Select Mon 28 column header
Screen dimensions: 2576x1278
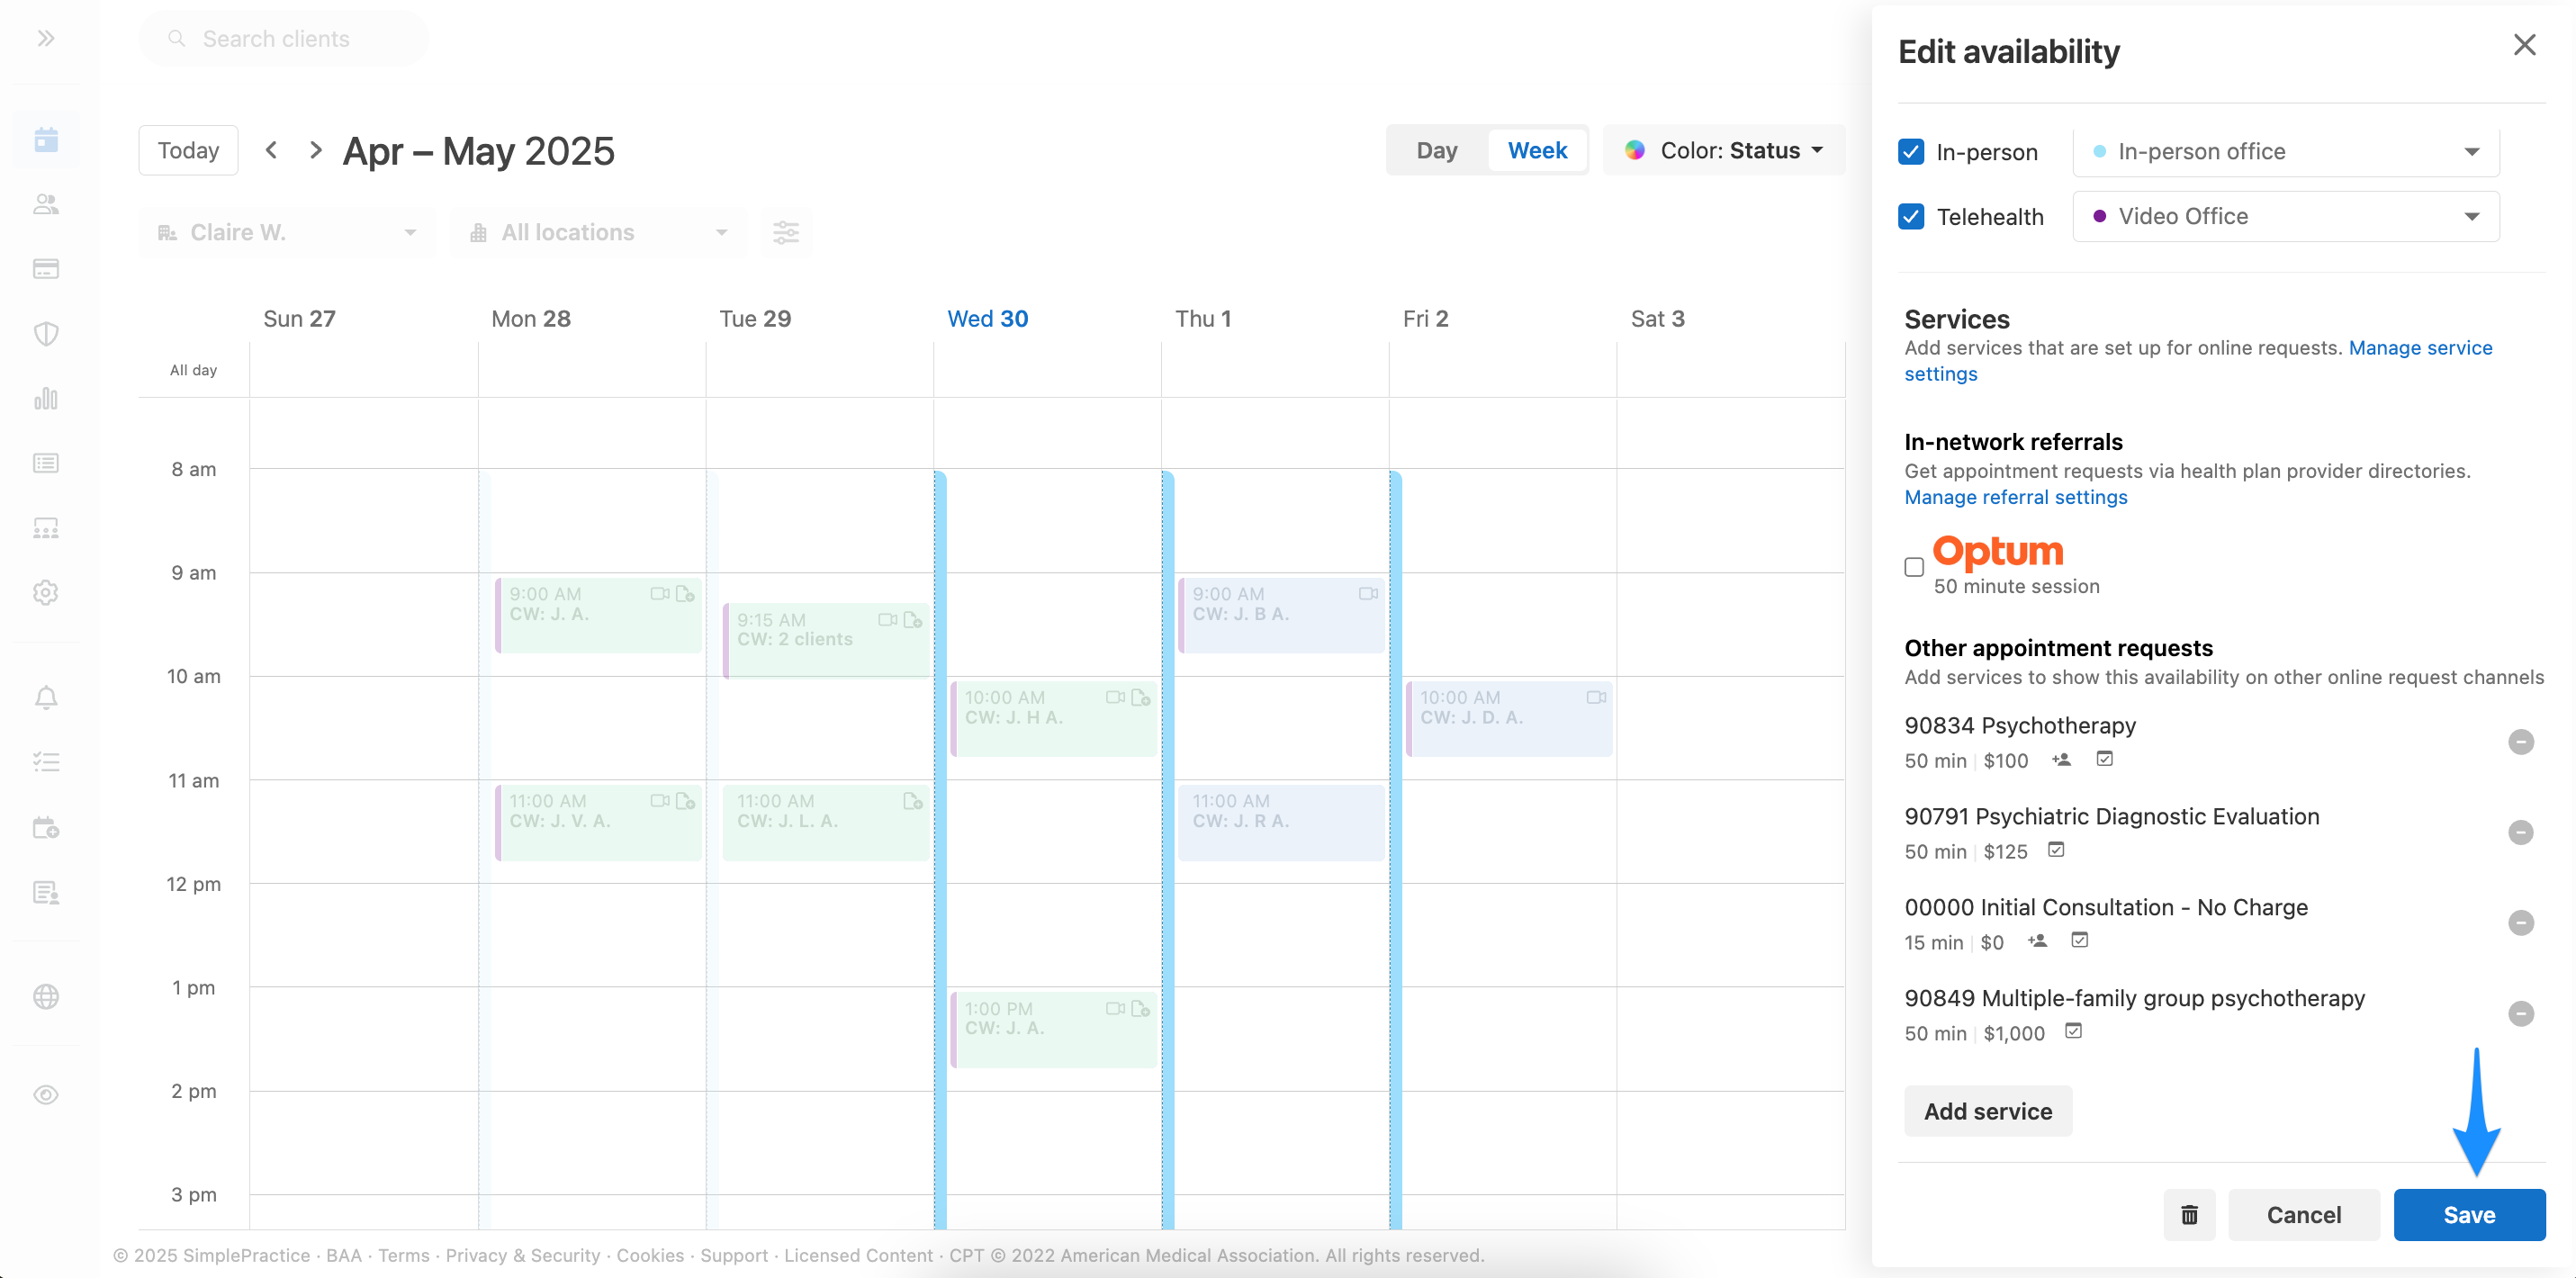pos(531,319)
